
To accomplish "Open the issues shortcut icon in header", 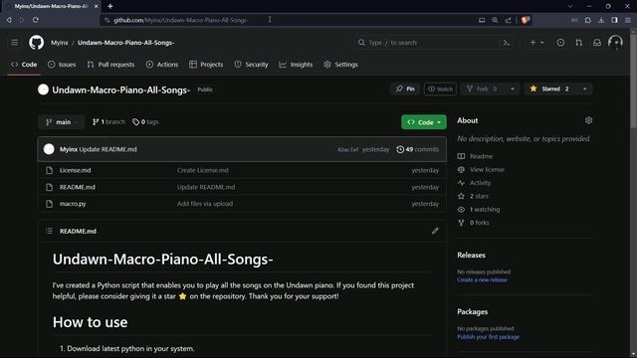I will (560, 43).
